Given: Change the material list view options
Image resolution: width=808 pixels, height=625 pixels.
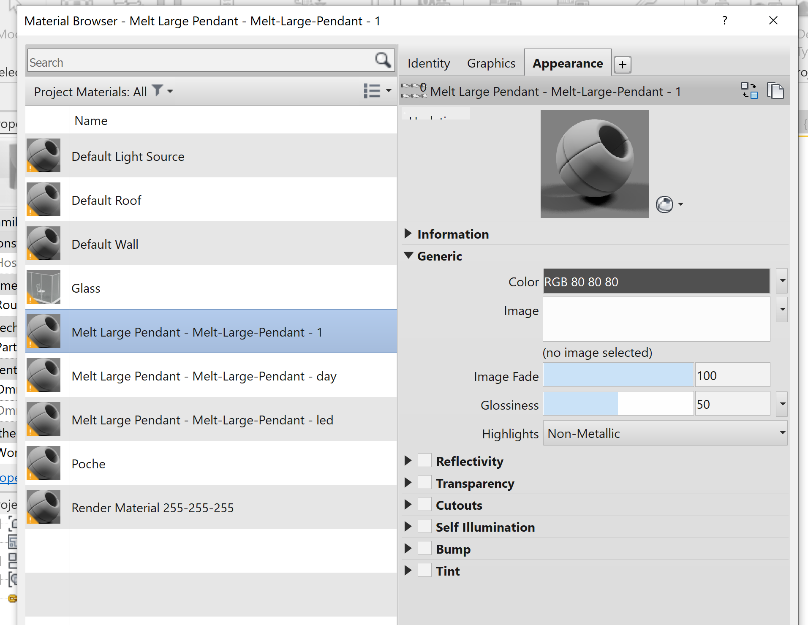Looking at the screenshot, I should (x=377, y=91).
